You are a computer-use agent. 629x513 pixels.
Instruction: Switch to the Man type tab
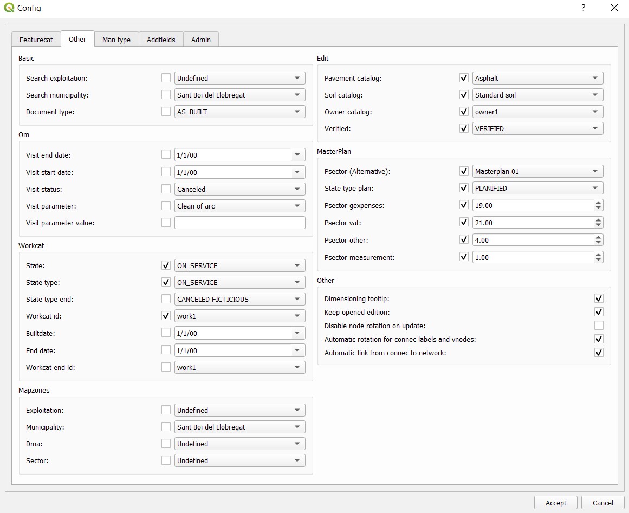click(116, 40)
